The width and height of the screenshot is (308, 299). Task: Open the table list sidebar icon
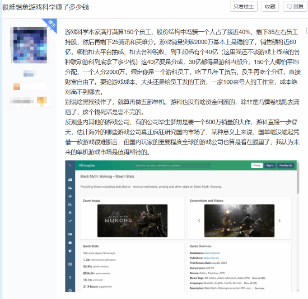point(70,264)
